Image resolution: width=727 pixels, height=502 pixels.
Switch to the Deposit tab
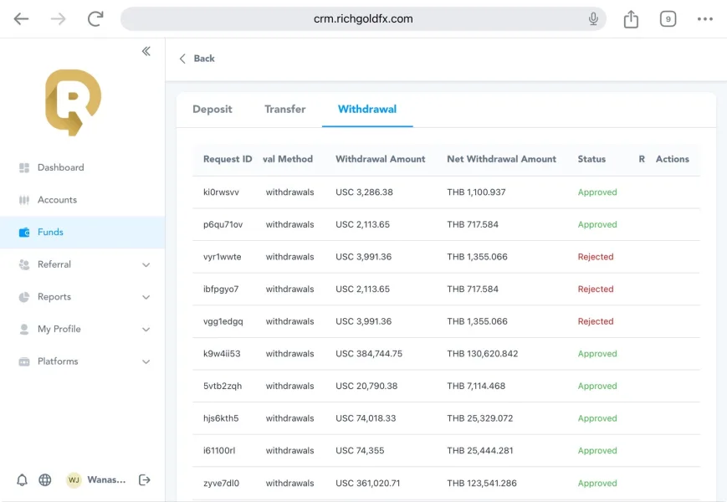point(212,109)
